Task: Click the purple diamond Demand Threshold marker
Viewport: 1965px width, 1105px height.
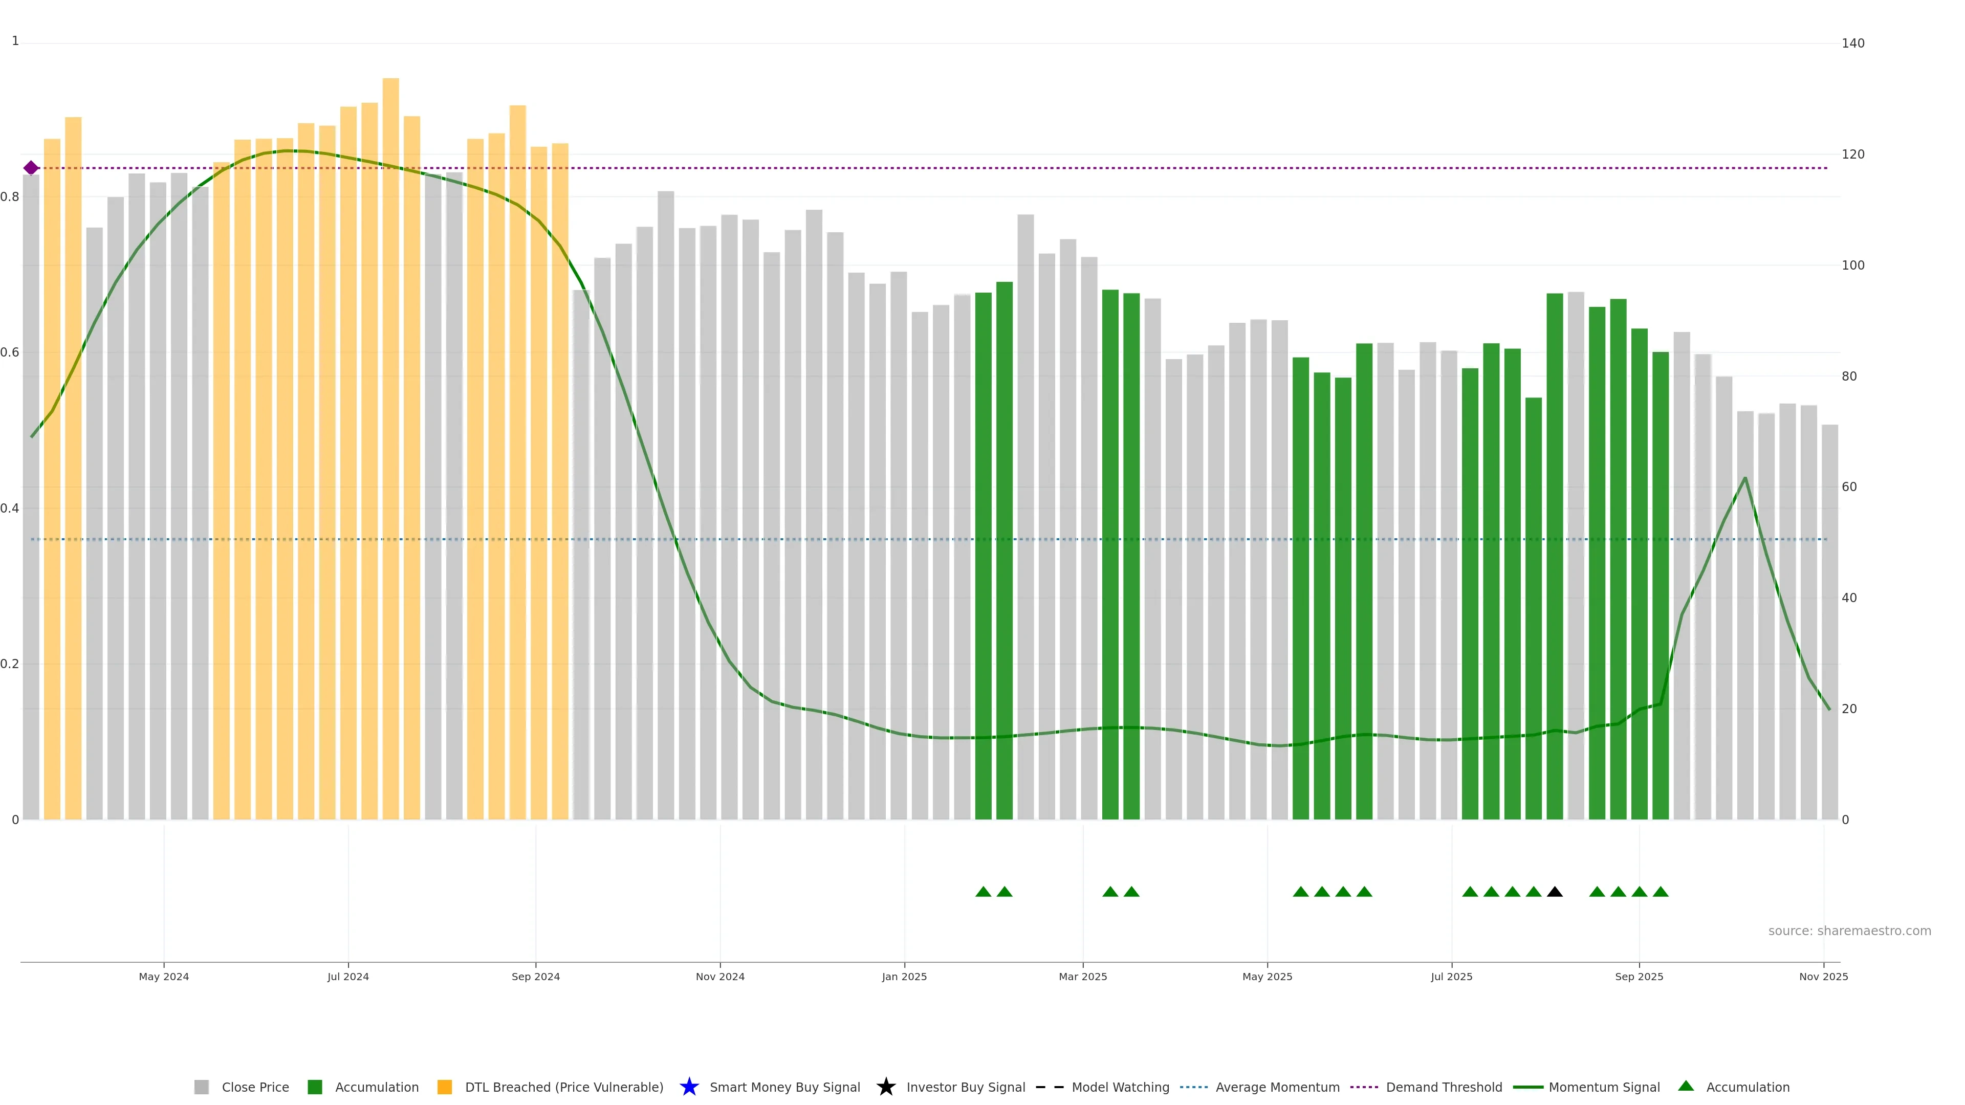Action: (31, 168)
